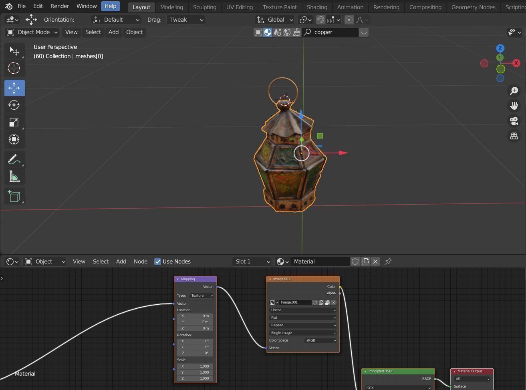Click the Mapping Location X field

point(195,316)
